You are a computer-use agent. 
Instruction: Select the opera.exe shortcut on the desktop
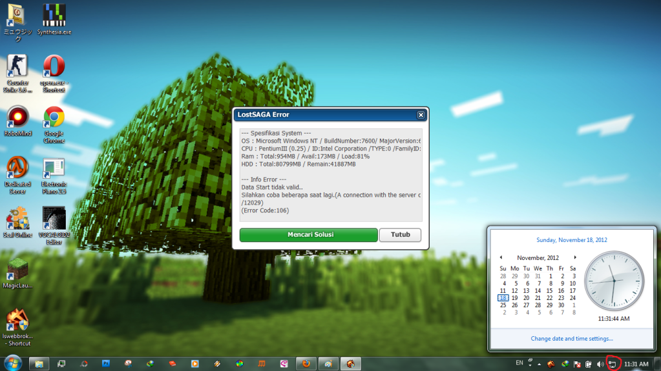click(x=54, y=74)
